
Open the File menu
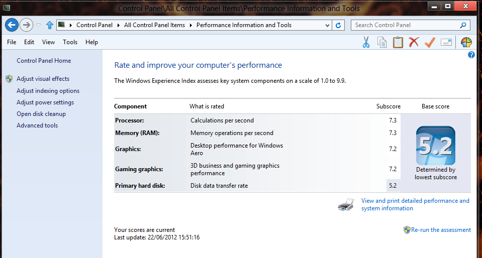[x=12, y=42]
